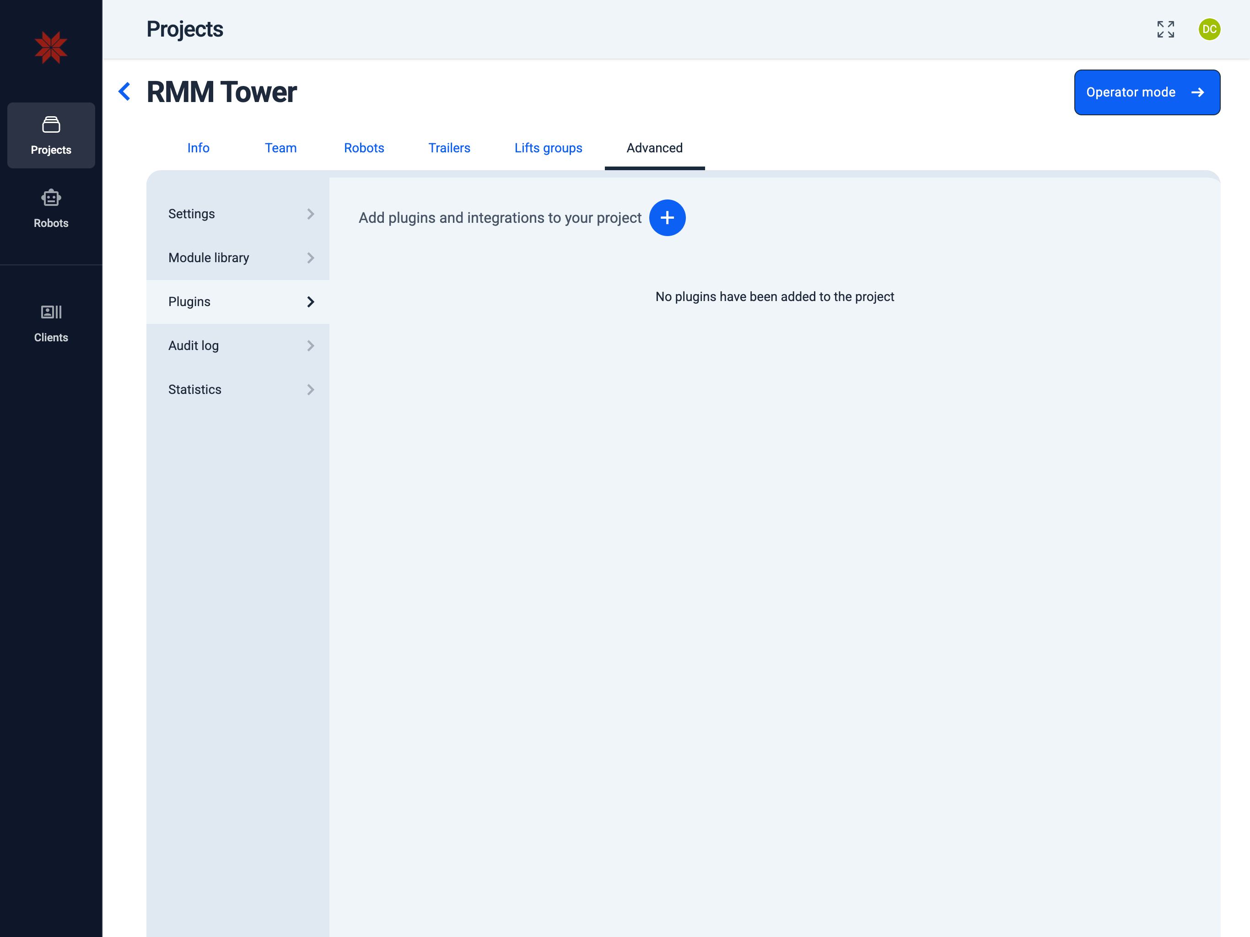Expand the Settings section chevron
This screenshot has height=937, width=1250.
(310, 214)
